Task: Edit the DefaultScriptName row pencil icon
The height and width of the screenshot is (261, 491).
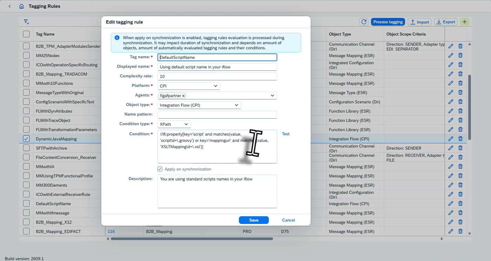Action: 451,203
